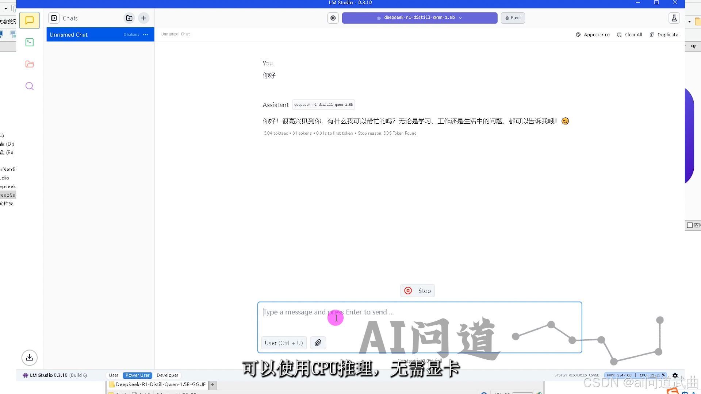Toggle the User (Ctrl + U) role selector
701x394 pixels.
tap(284, 343)
